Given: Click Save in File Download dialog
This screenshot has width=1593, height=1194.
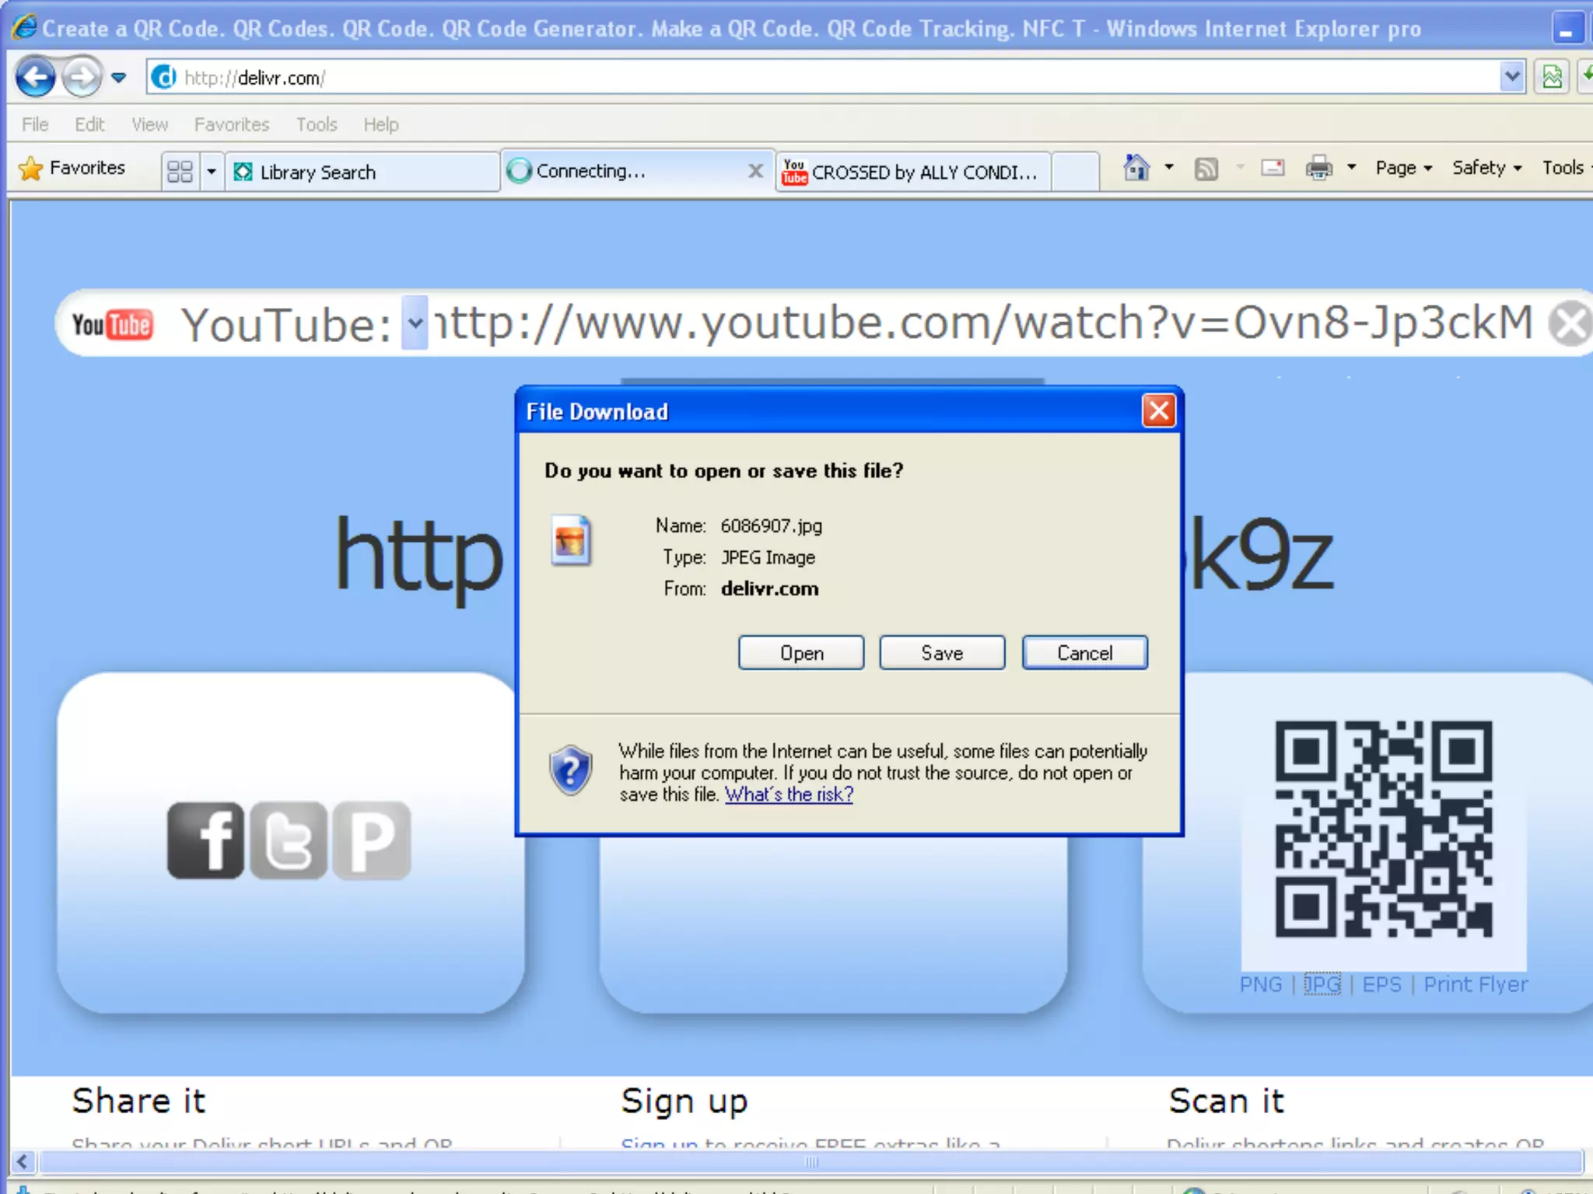Looking at the screenshot, I should pyautogui.click(x=941, y=653).
